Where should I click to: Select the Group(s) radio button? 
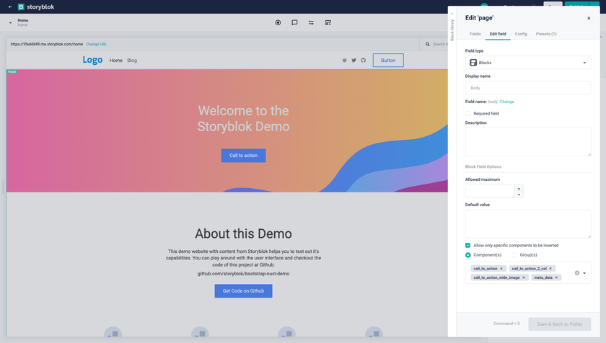point(514,255)
